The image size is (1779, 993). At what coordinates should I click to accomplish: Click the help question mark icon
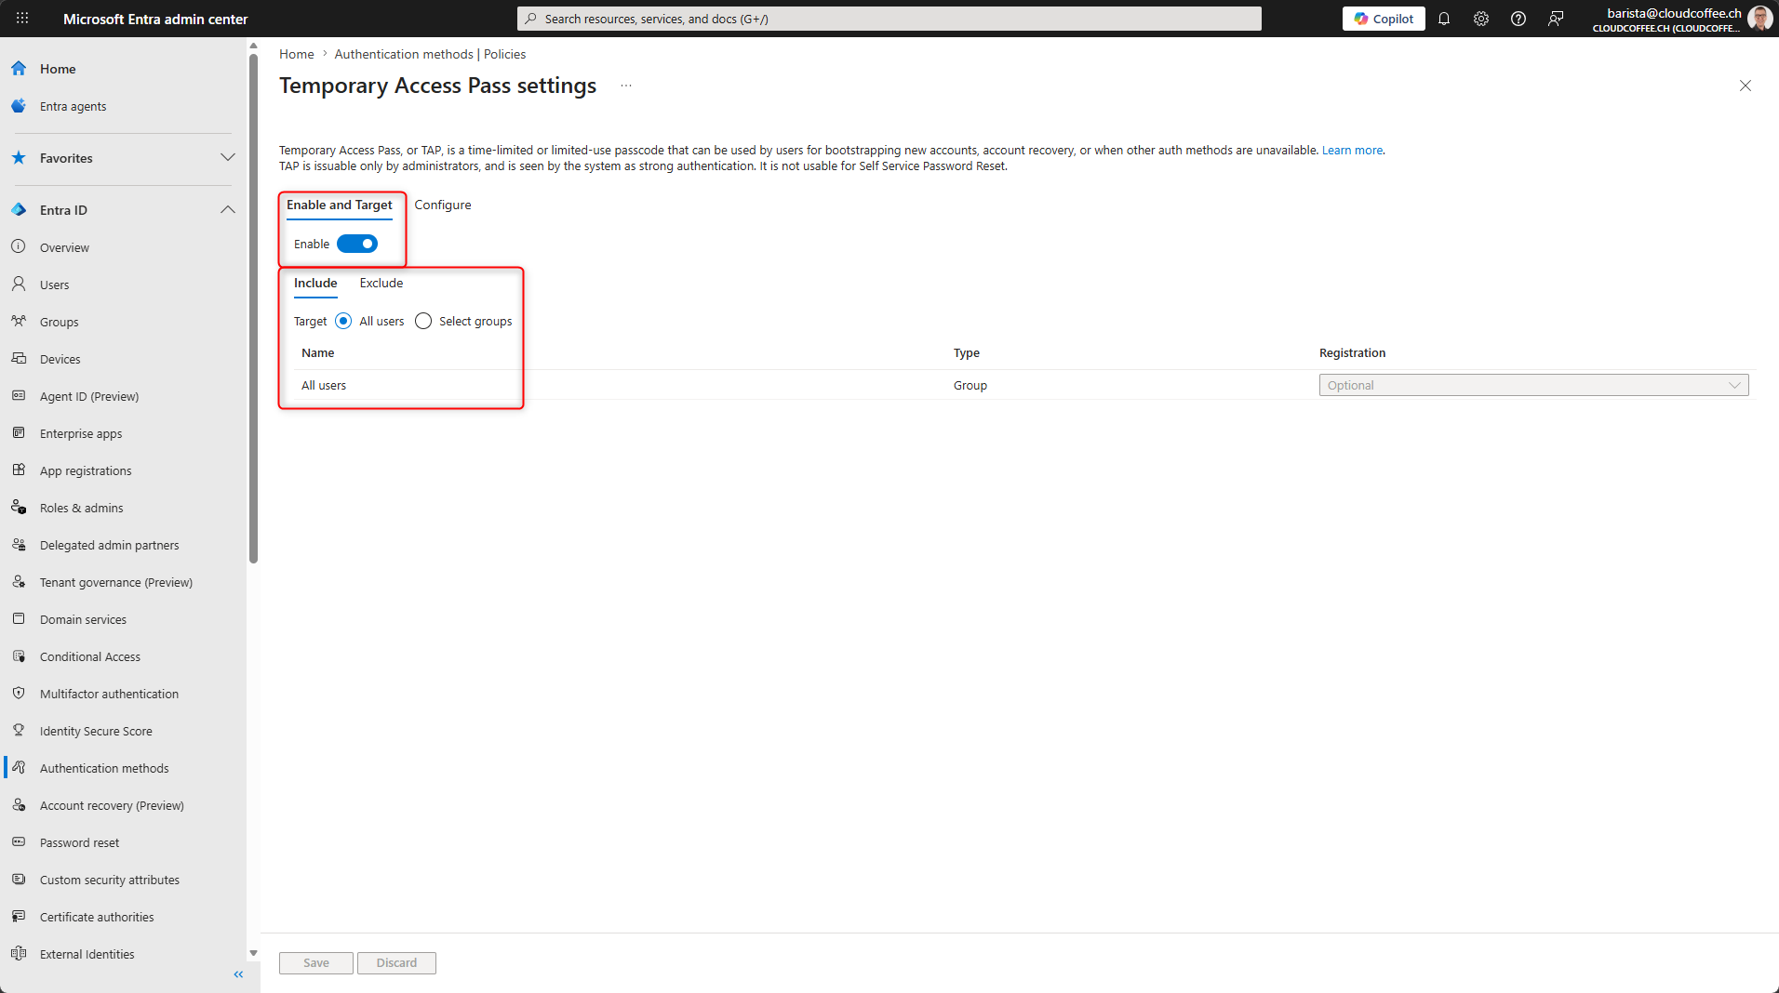(1518, 19)
